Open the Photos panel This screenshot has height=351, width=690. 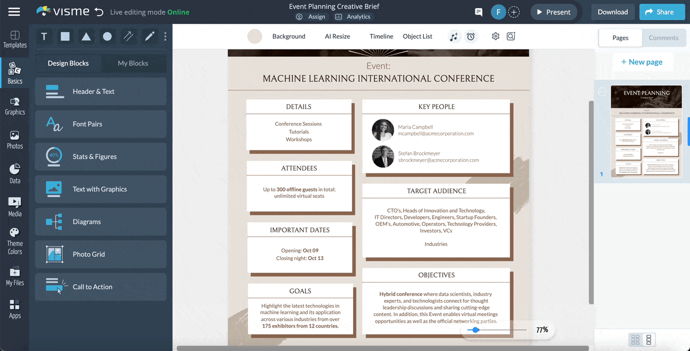(x=15, y=138)
